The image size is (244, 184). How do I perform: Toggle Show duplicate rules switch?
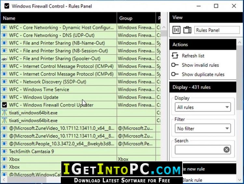175,74
